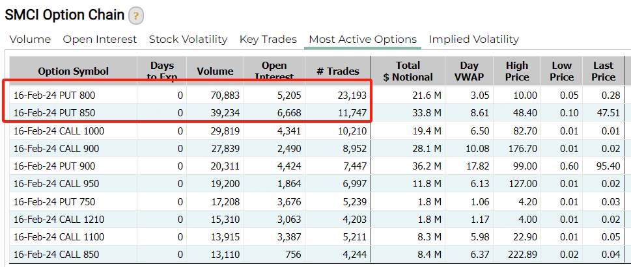
Task: Click the # Trades column header
Action: [x=337, y=71]
